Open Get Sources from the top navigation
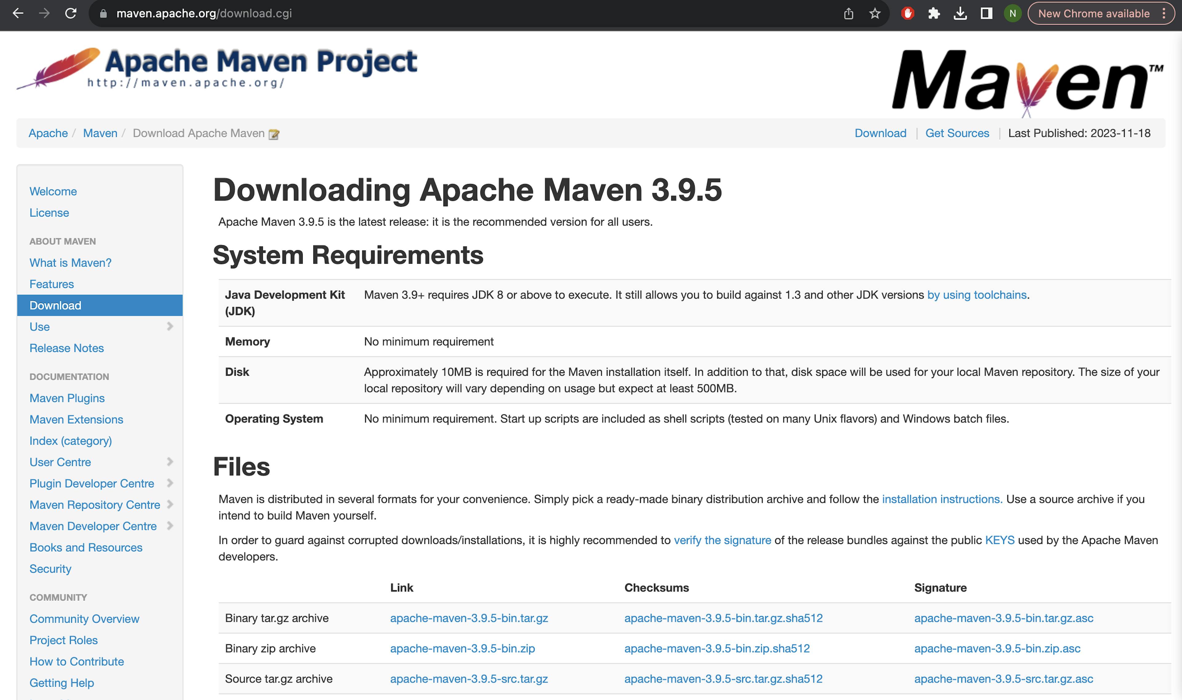The width and height of the screenshot is (1182, 700). pyautogui.click(x=957, y=133)
